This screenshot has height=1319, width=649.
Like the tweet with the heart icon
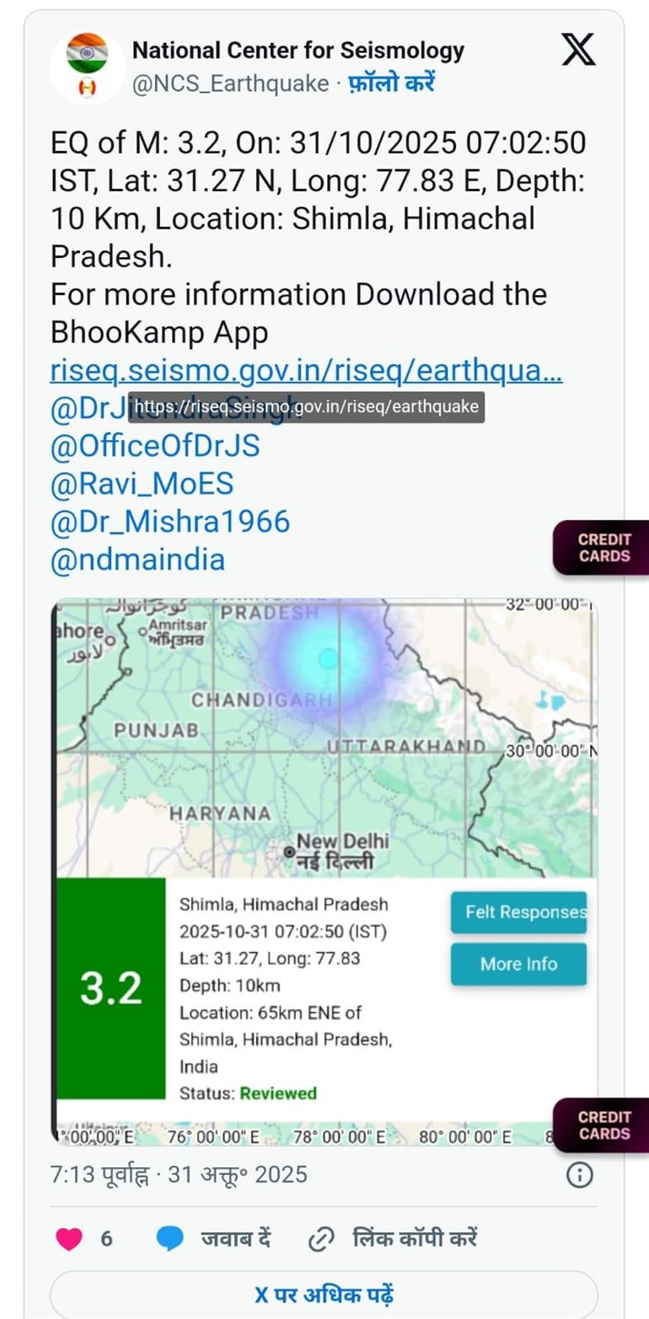69,1239
